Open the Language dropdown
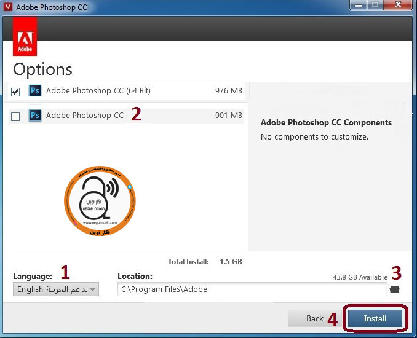Image resolution: width=417 pixels, height=338 pixels. click(x=56, y=289)
